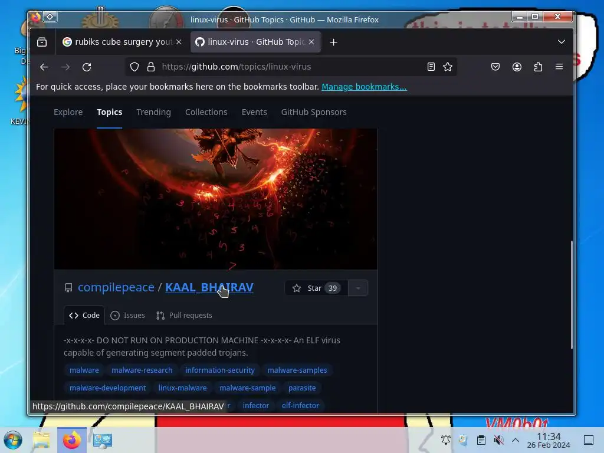Click the infector topic tag
The image size is (604, 453).
click(256, 406)
